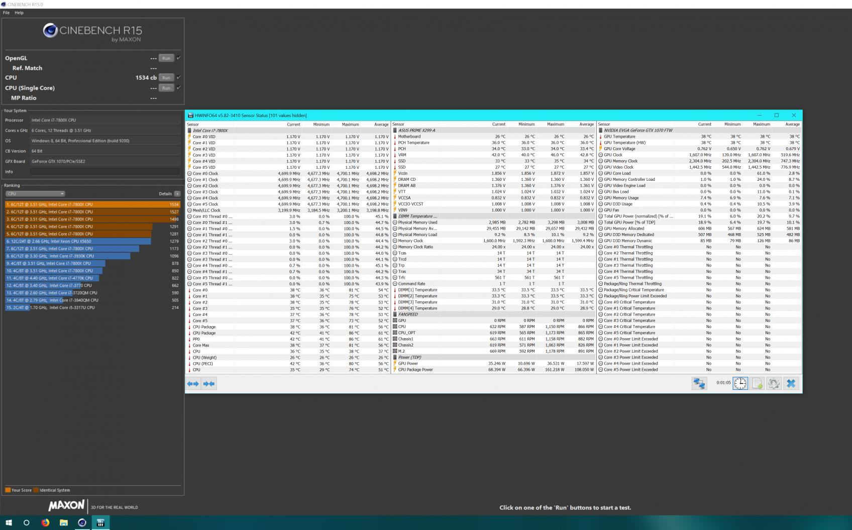This screenshot has height=530, width=852.
Task: Click the GPU Core Voltage row
Action: pos(699,149)
